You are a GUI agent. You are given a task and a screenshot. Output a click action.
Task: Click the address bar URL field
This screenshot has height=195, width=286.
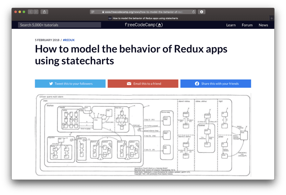pos(143,12)
